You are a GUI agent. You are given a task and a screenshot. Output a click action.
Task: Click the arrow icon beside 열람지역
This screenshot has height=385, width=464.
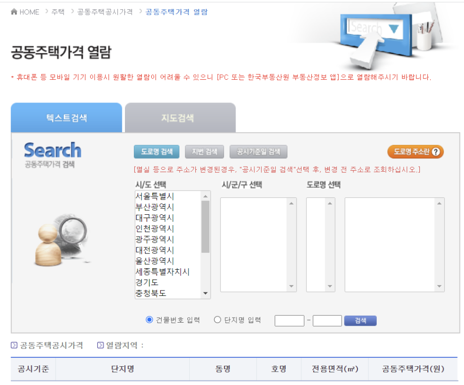point(100,345)
